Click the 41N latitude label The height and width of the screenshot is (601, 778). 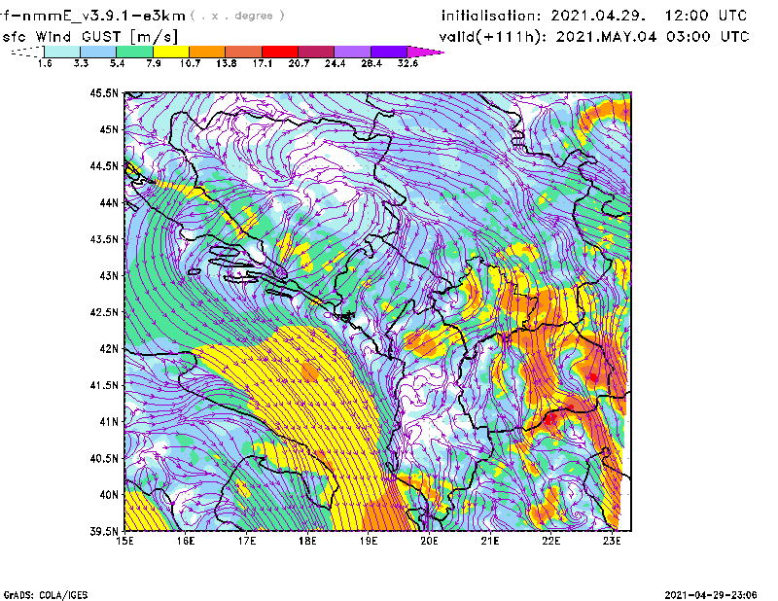[109, 422]
